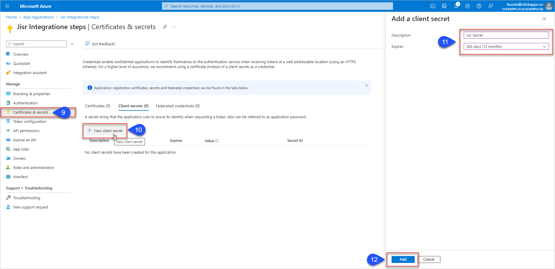This screenshot has width=555, height=269.
Task: Switch to Federated credentials tab
Action: (178, 106)
